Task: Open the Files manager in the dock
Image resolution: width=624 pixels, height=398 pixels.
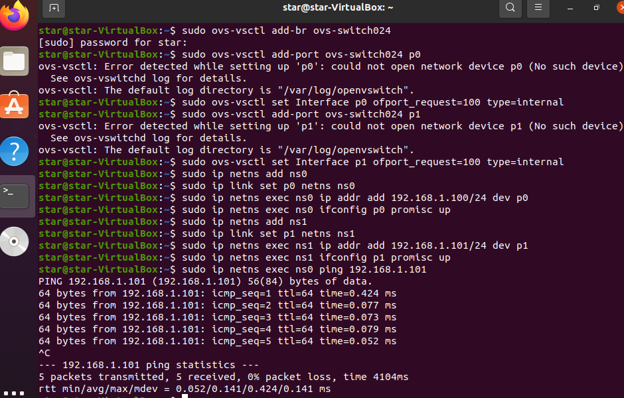Action: point(15,62)
